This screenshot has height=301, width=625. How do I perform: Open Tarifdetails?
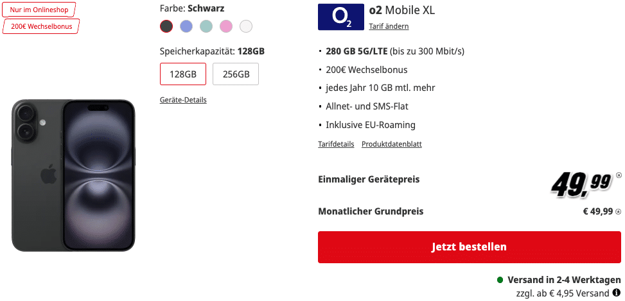click(336, 144)
